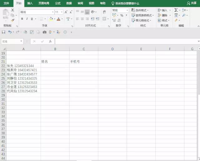Open the font color dropdown arrow
Image resolution: width=200 pixels, height=161 pixels.
[x=62, y=19]
